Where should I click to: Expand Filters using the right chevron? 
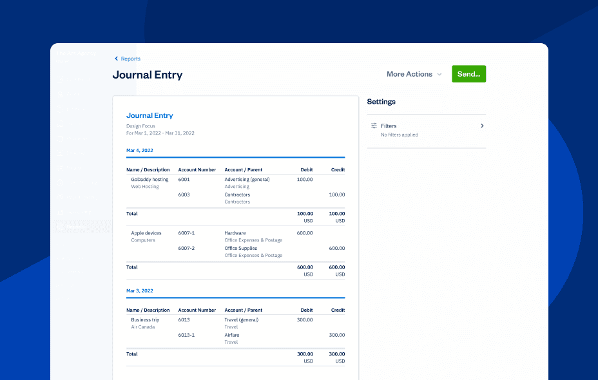pyautogui.click(x=482, y=126)
